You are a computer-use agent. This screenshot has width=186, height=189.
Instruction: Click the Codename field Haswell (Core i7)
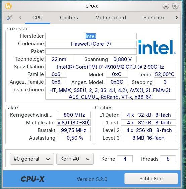pyautogui.click(x=91, y=44)
